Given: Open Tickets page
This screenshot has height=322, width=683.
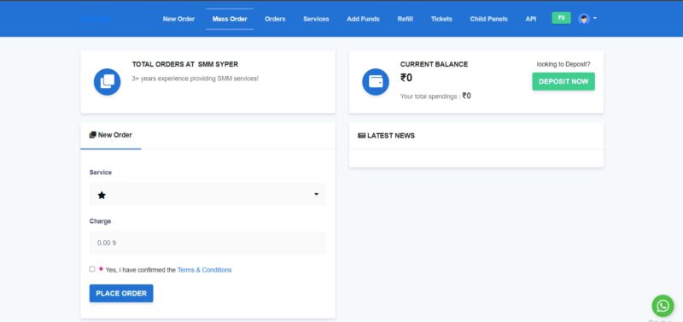Looking at the screenshot, I should (x=441, y=19).
